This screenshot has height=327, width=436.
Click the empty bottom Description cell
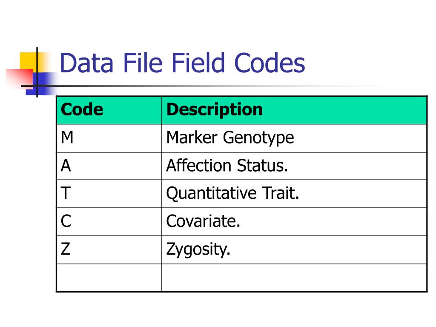pyautogui.click(x=294, y=278)
